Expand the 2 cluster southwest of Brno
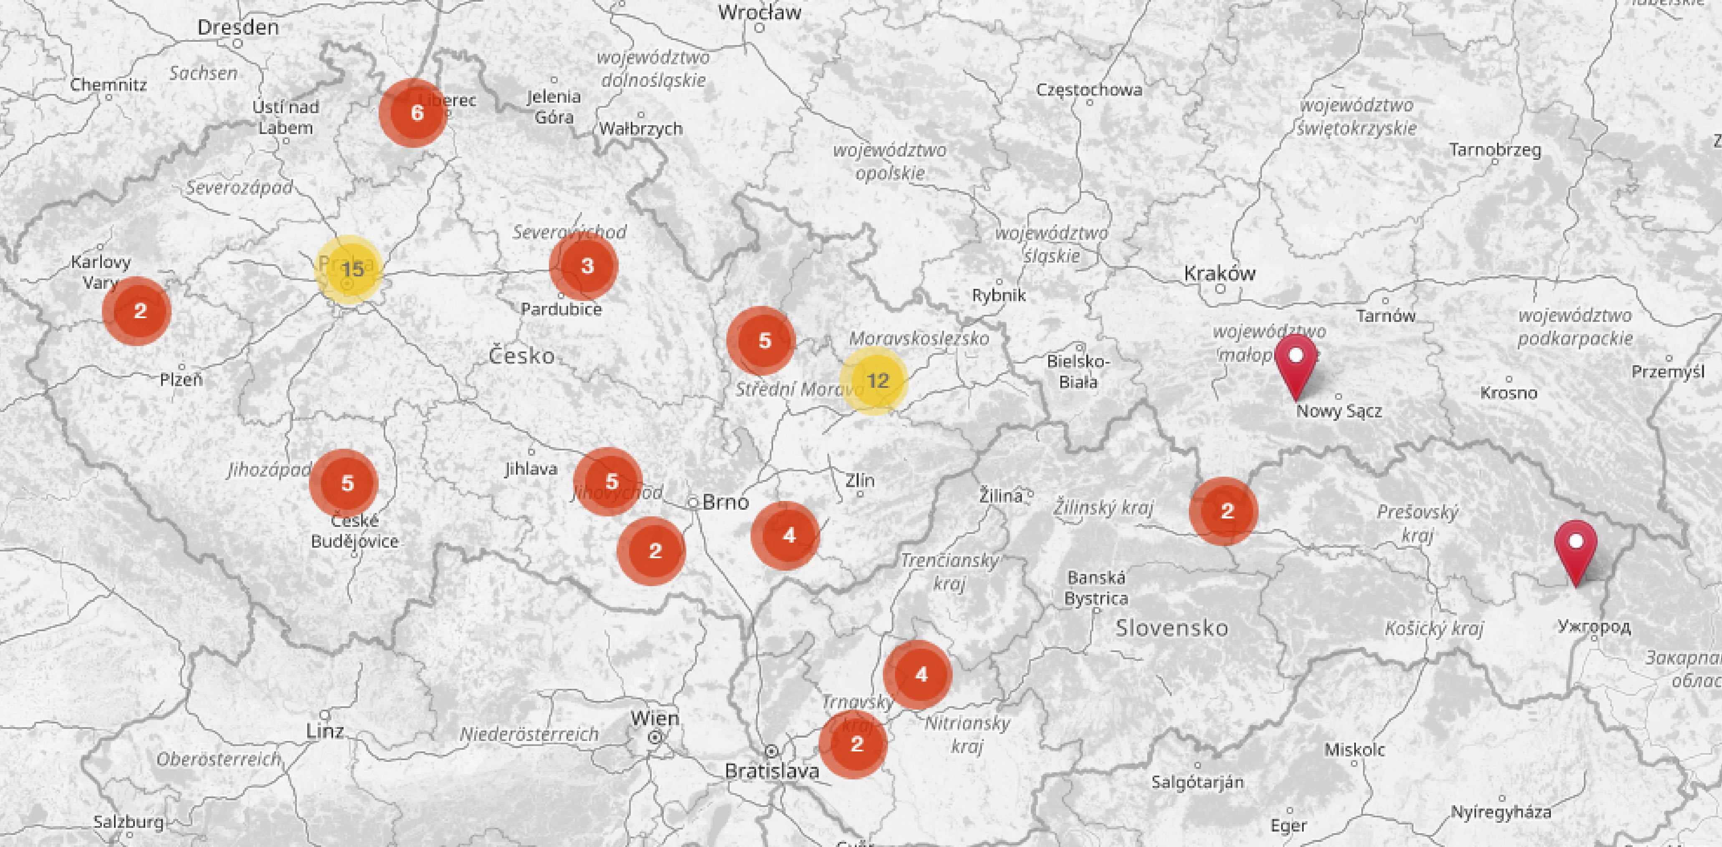The height and width of the screenshot is (847, 1722). (652, 551)
